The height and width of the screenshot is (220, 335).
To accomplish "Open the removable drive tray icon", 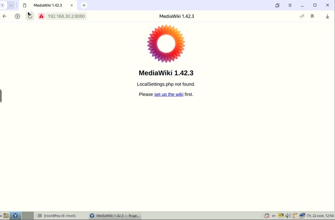I will [x=267, y=216].
